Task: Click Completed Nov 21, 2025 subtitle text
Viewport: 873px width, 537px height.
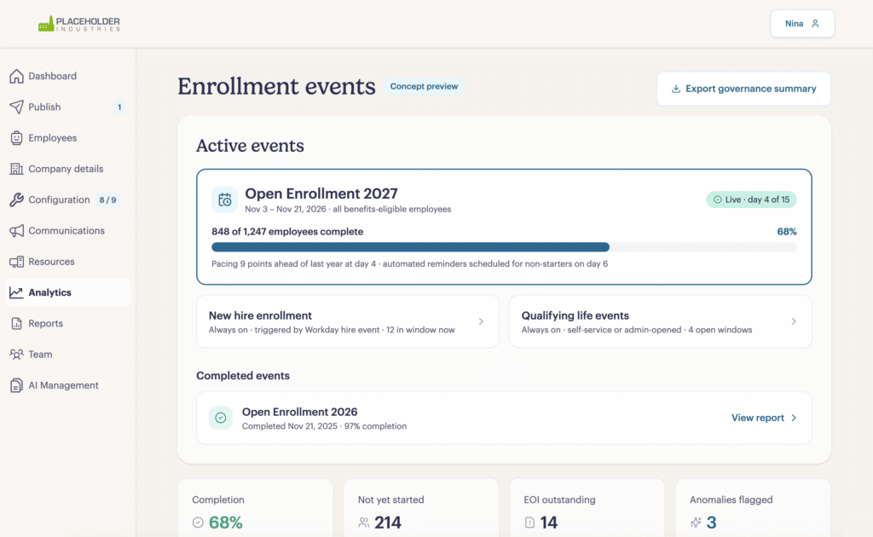Action: coord(324,426)
